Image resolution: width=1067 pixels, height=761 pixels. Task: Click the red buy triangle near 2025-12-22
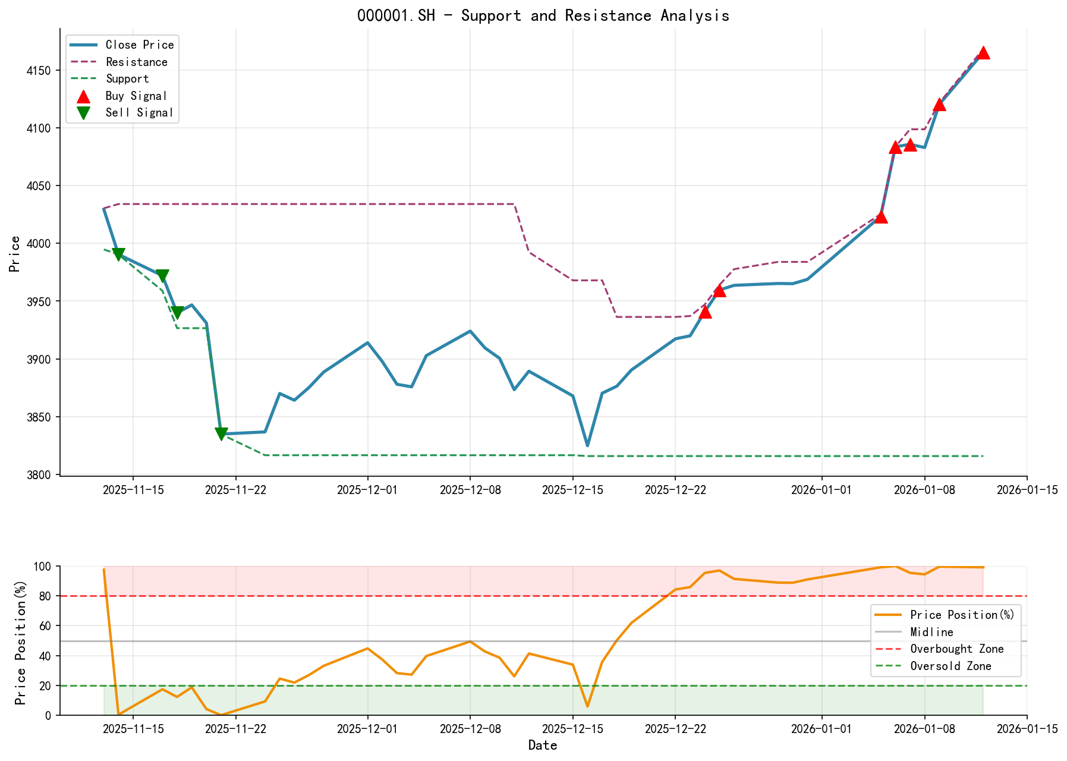pos(705,312)
